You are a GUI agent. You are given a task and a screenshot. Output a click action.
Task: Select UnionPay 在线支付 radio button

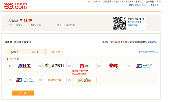[x=129, y=66]
